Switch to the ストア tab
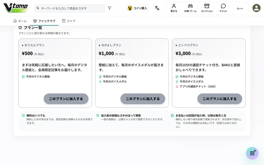264x165 pixels. click(68, 21)
